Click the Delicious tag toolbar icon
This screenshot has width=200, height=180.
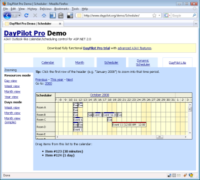(x=61, y=15)
